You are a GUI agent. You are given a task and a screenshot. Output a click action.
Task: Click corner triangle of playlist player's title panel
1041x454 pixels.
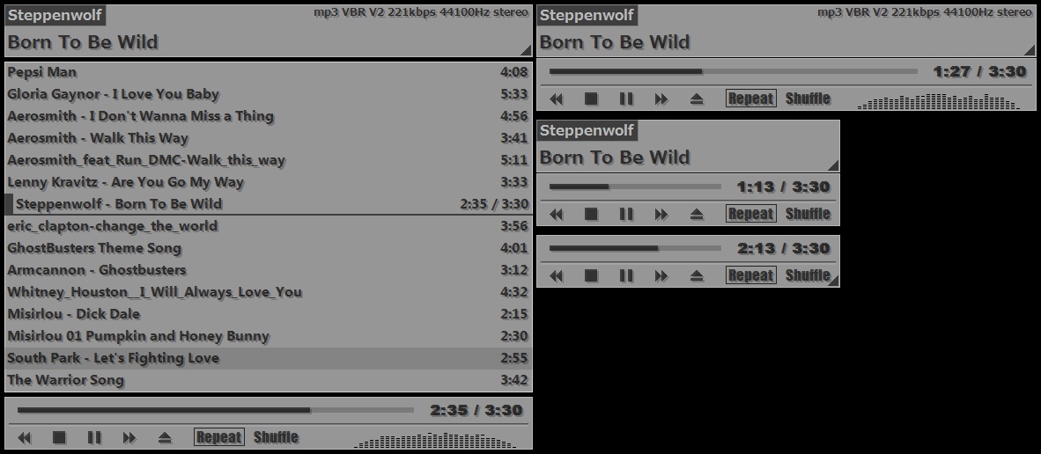tap(527, 50)
